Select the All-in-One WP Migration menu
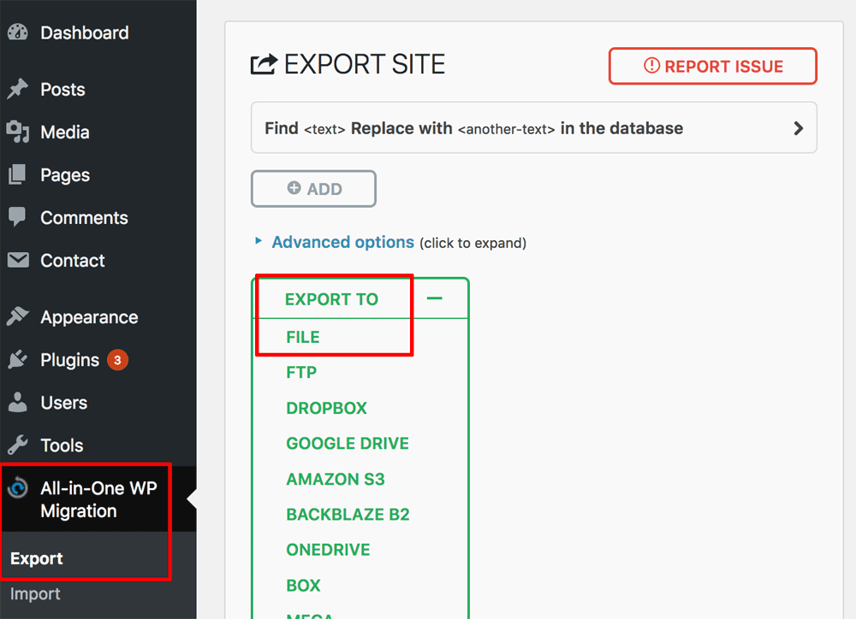856x619 pixels. (98, 499)
